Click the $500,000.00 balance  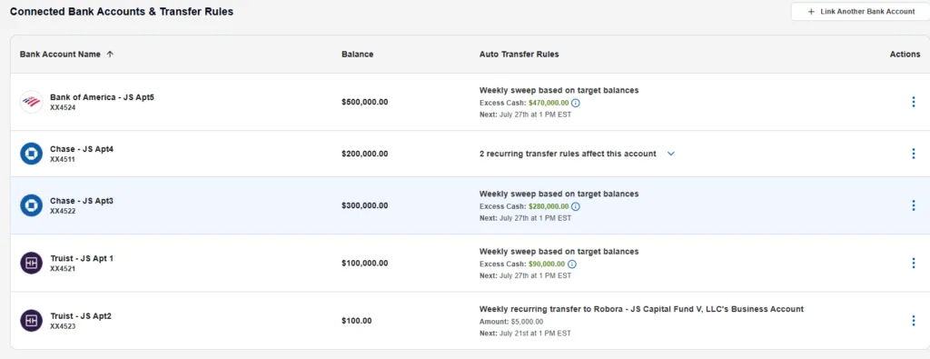[x=365, y=102]
